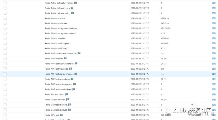The width and height of the screenshot is (218, 120).
Task: Click value 1.25 for fragmentation ratio
Action: point(162,33)
